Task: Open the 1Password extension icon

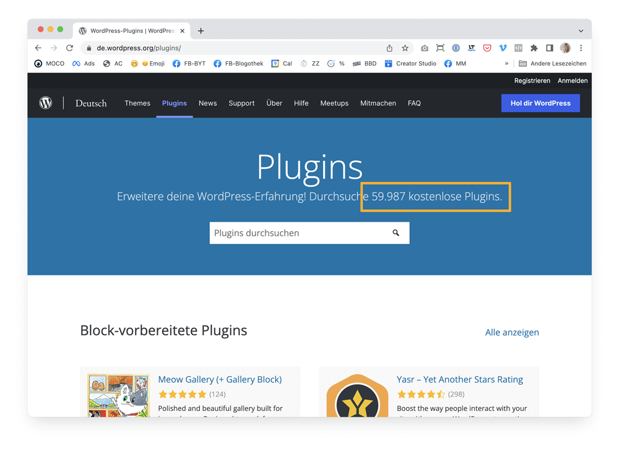Action: coord(456,48)
